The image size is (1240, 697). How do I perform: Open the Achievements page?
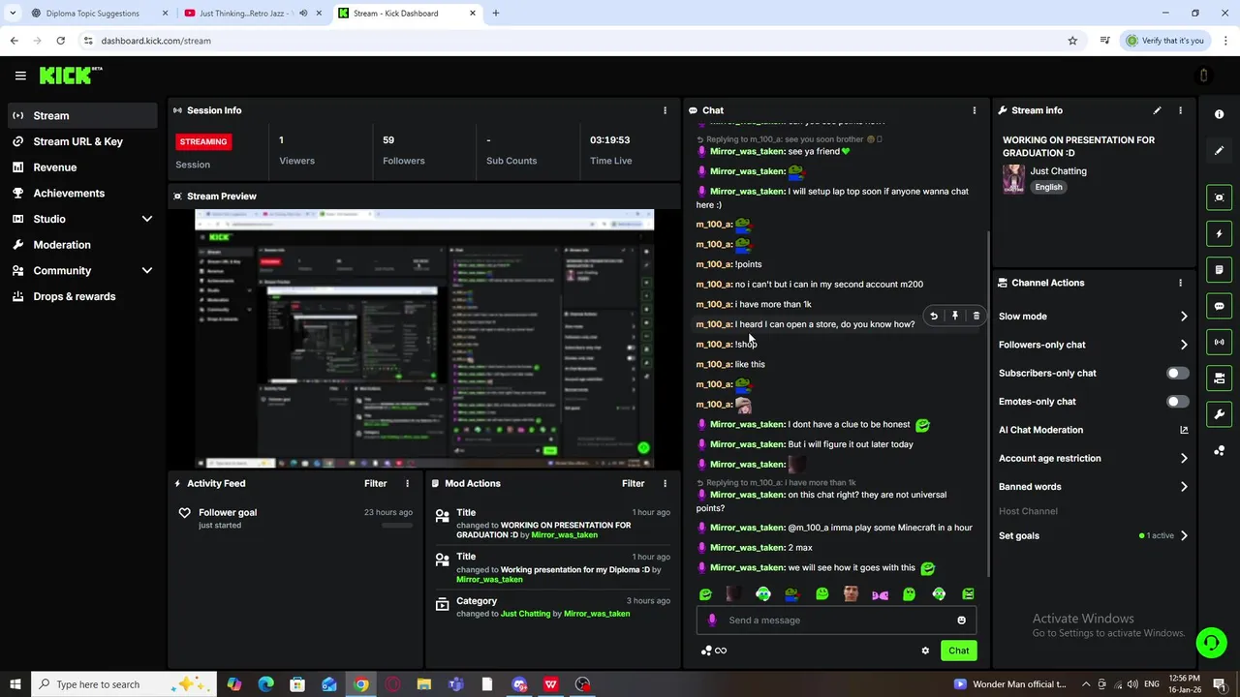[82, 193]
